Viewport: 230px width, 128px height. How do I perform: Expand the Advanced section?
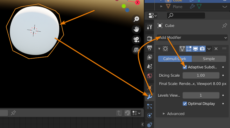164,114
